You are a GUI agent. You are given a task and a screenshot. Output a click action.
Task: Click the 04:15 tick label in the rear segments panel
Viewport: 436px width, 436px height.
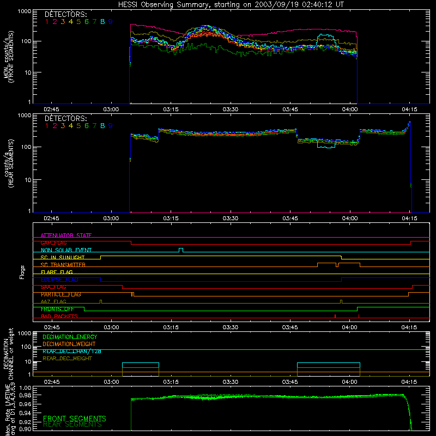tap(409, 219)
